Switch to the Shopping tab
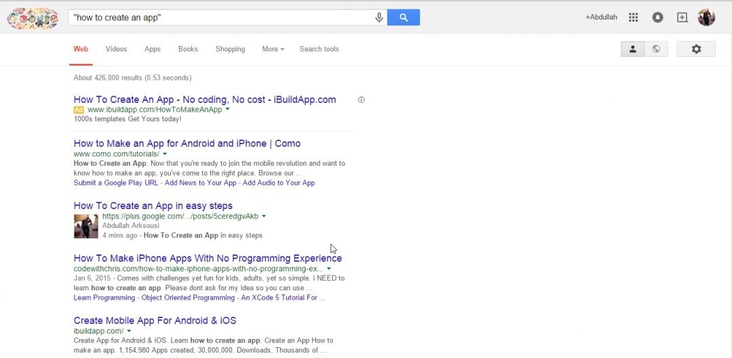 point(230,49)
